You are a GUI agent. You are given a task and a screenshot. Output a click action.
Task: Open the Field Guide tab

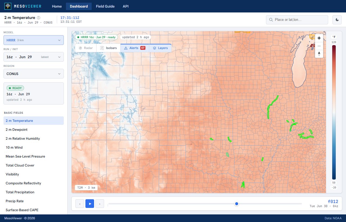(105, 6)
